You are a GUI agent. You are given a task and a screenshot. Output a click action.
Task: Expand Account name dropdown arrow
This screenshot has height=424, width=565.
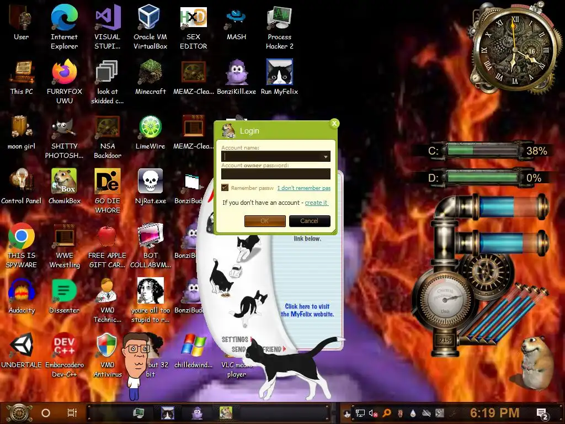[326, 156]
